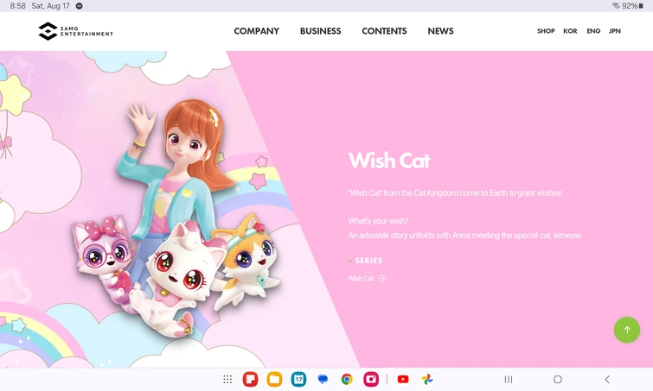
Task: Open the yellow My Files folder app
Action: point(274,379)
